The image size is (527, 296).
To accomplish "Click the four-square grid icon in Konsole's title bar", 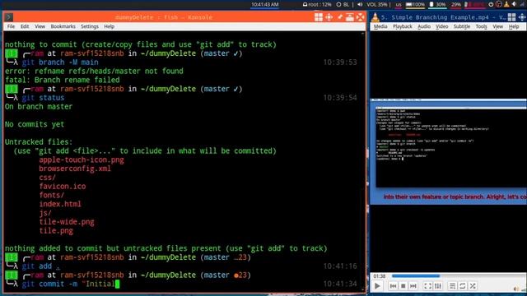I will pos(319,17).
